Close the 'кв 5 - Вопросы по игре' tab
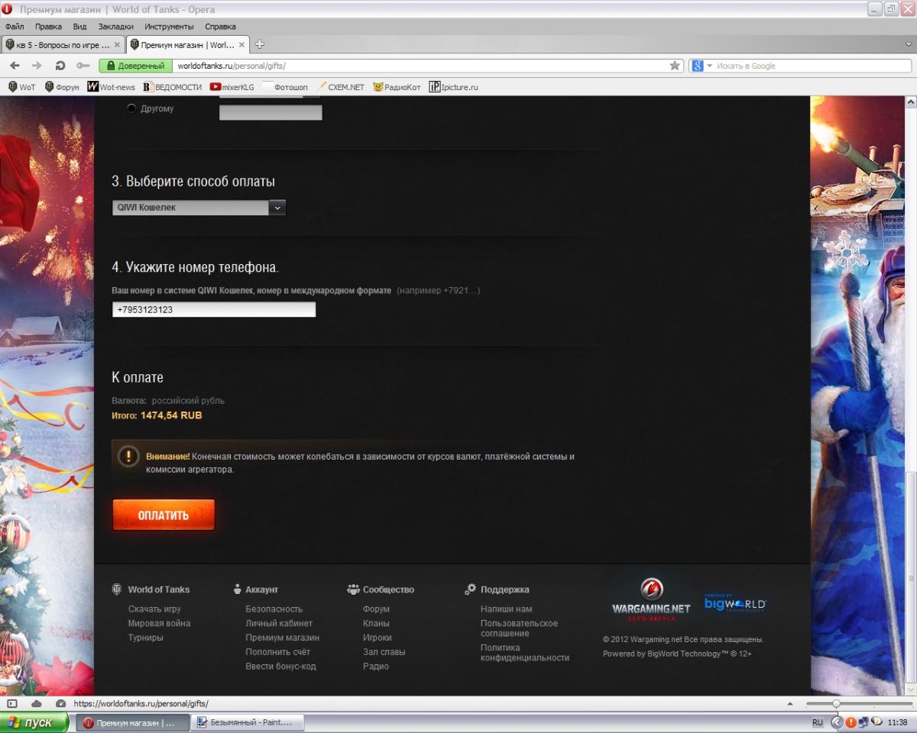 point(117,44)
